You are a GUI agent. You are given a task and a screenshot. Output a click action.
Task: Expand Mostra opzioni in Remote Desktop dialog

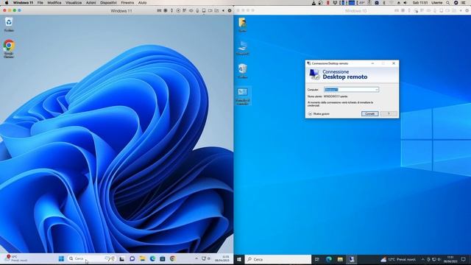click(319, 114)
